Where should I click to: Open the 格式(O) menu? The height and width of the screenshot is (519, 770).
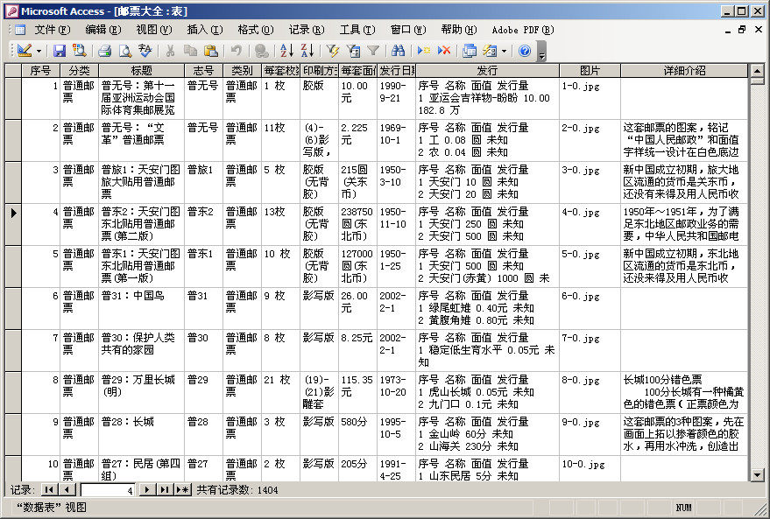point(256,30)
